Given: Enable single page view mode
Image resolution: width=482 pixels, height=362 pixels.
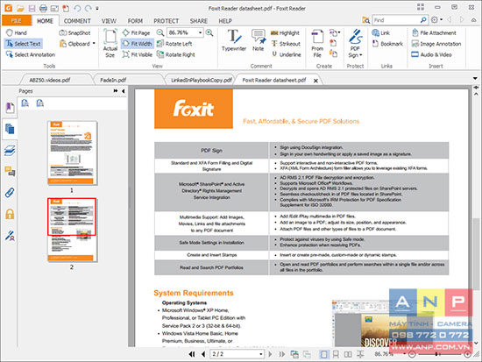Looking at the screenshot, I should [x=323, y=354].
